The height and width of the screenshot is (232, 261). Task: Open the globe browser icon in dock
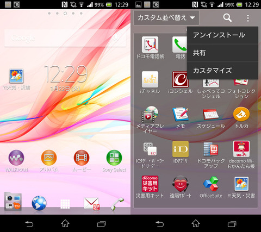[x=39, y=203]
